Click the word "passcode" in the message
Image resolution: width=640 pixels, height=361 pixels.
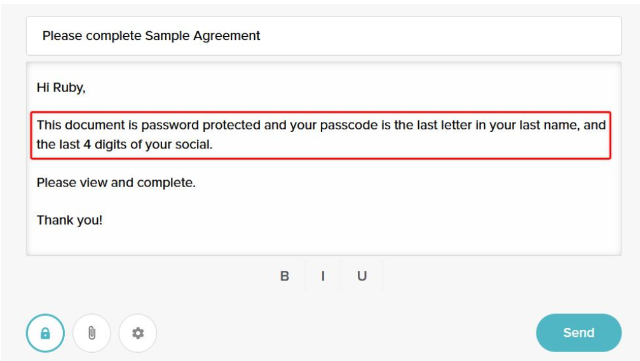(x=348, y=125)
